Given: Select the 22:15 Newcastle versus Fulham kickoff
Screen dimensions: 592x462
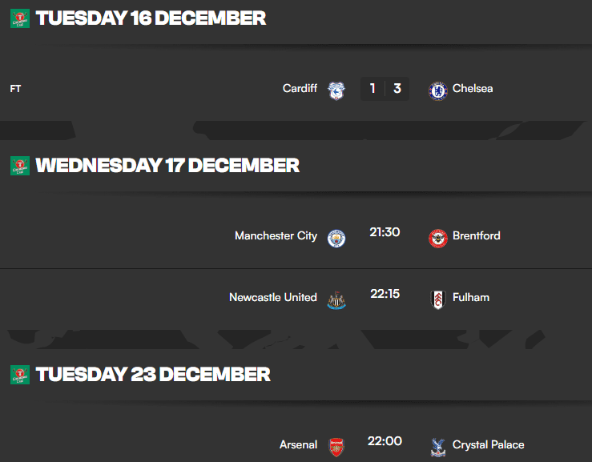Looking at the screenshot, I should pyautogui.click(x=385, y=294).
